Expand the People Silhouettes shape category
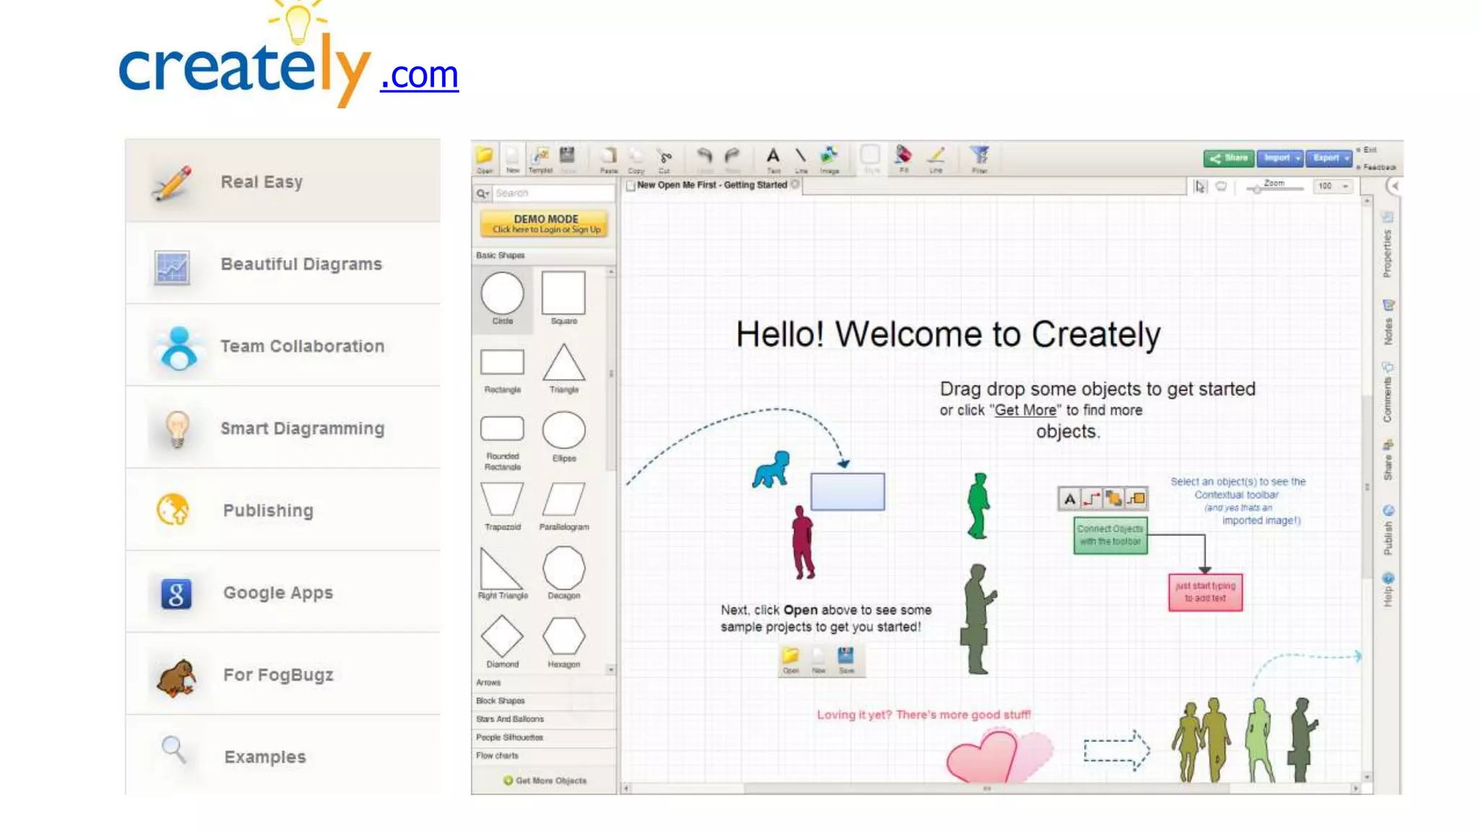Screen dimensions: 1479x832 coord(509,737)
